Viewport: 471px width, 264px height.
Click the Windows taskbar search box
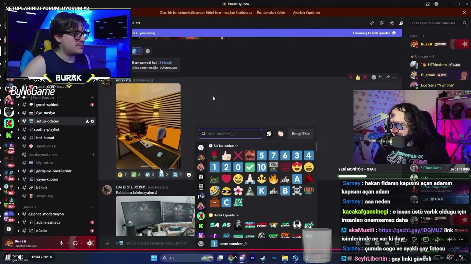(187, 258)
